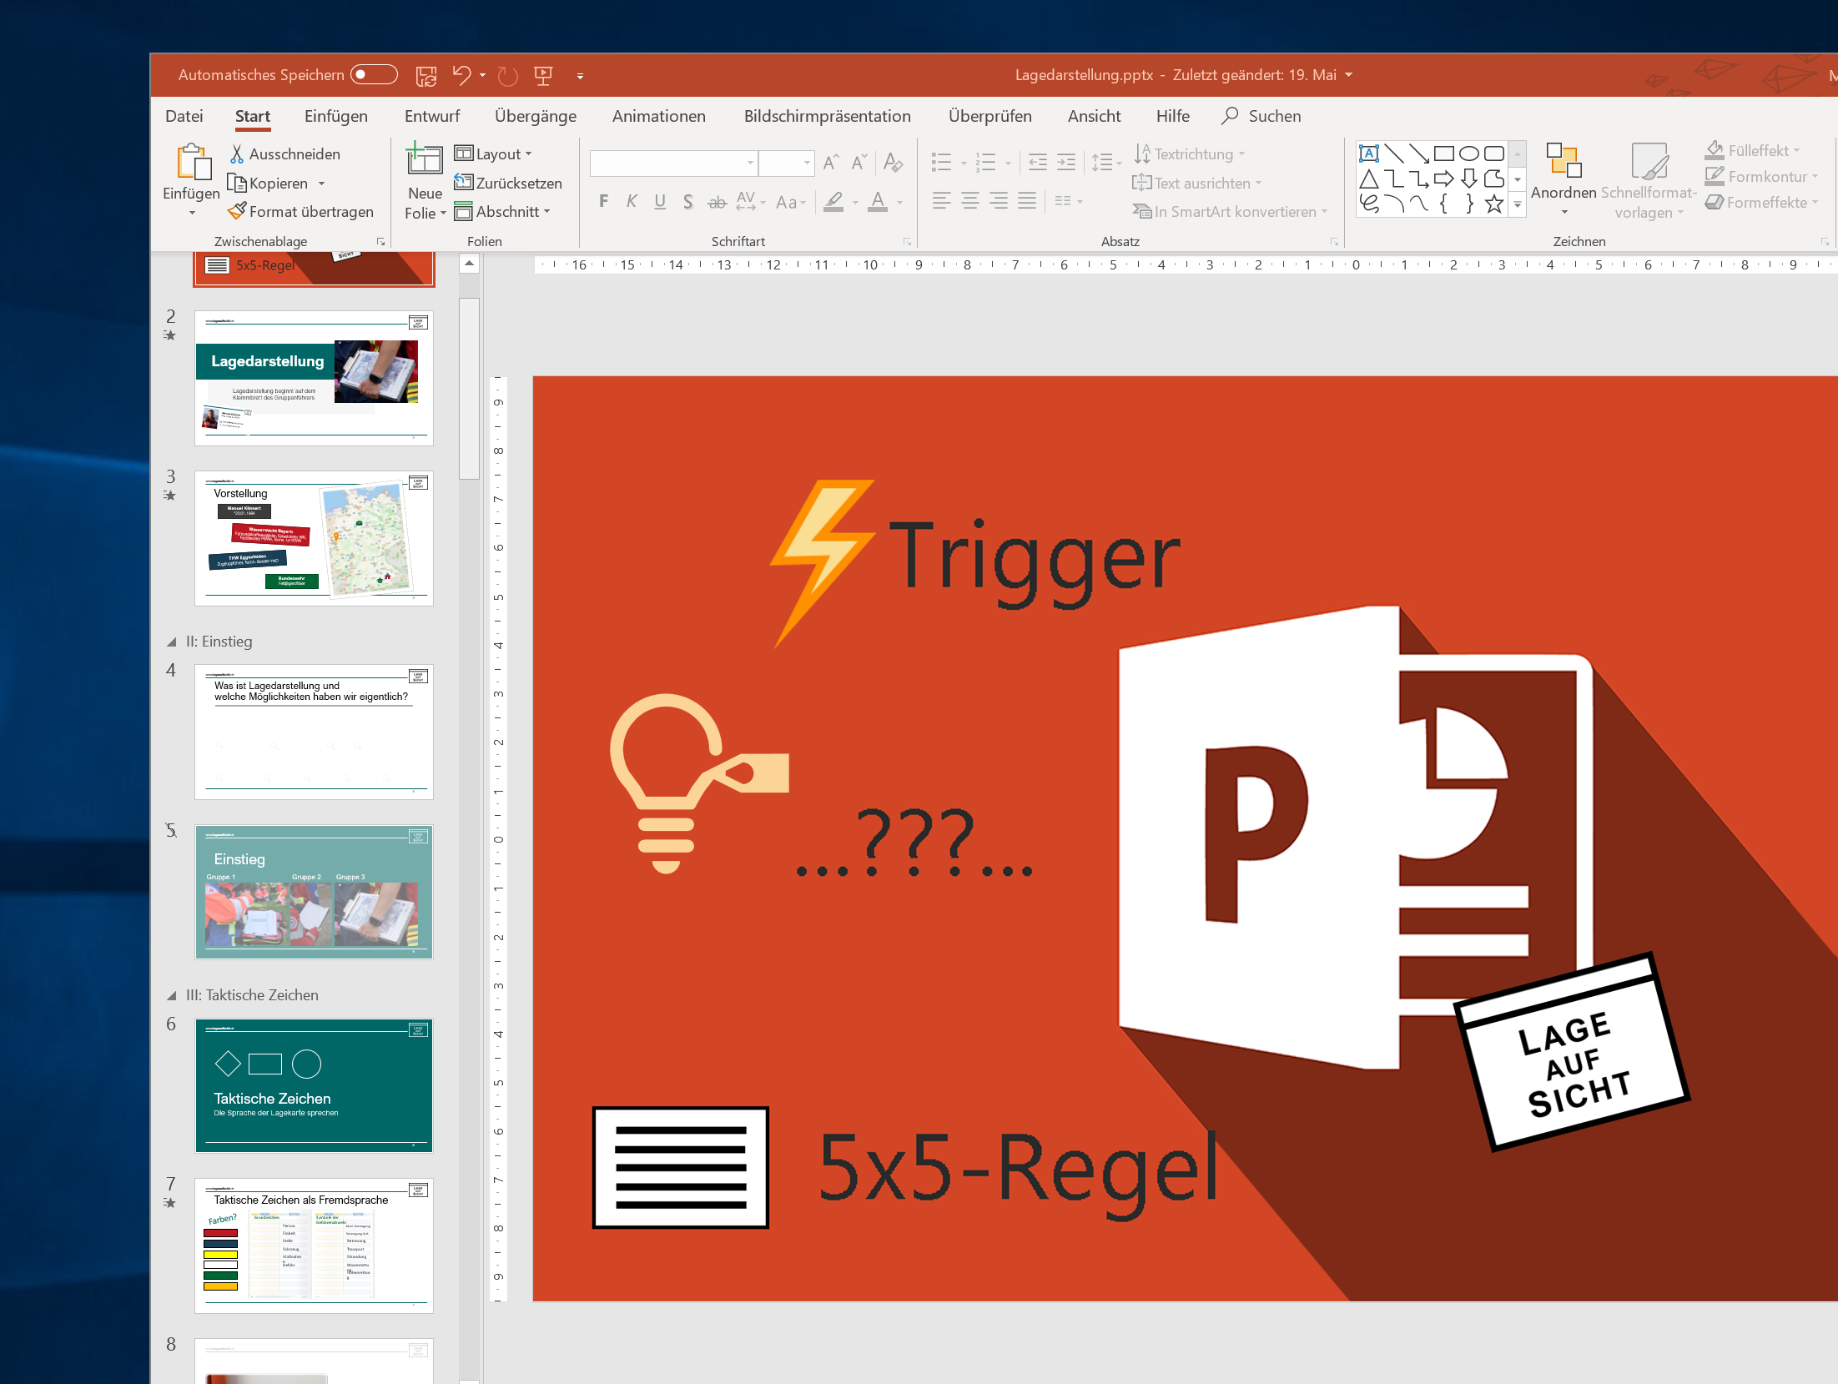Click the Neue Folie icon
This screenshot has width=1838, height=1384.
point(424,159)
